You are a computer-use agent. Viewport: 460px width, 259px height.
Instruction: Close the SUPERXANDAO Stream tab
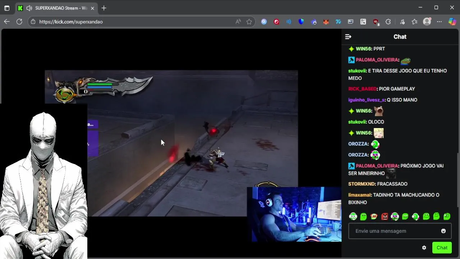pyautogui.click(x=92, y=8)
